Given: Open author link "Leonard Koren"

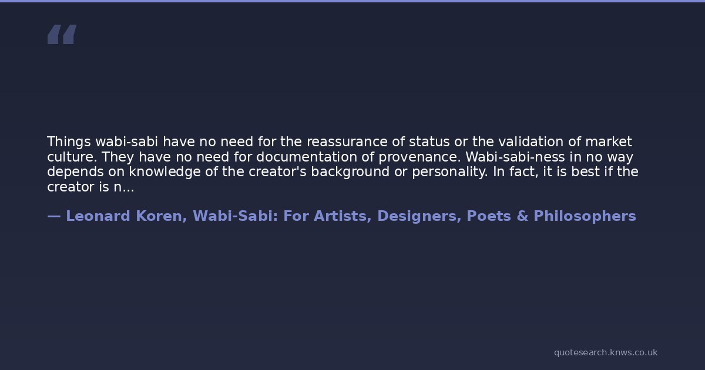Looking at the screenshot, I should [x=126, y=216].
